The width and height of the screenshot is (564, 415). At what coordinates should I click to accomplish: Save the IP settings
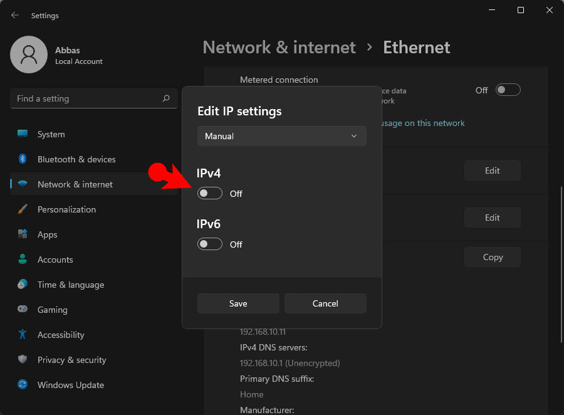(238, 303)
